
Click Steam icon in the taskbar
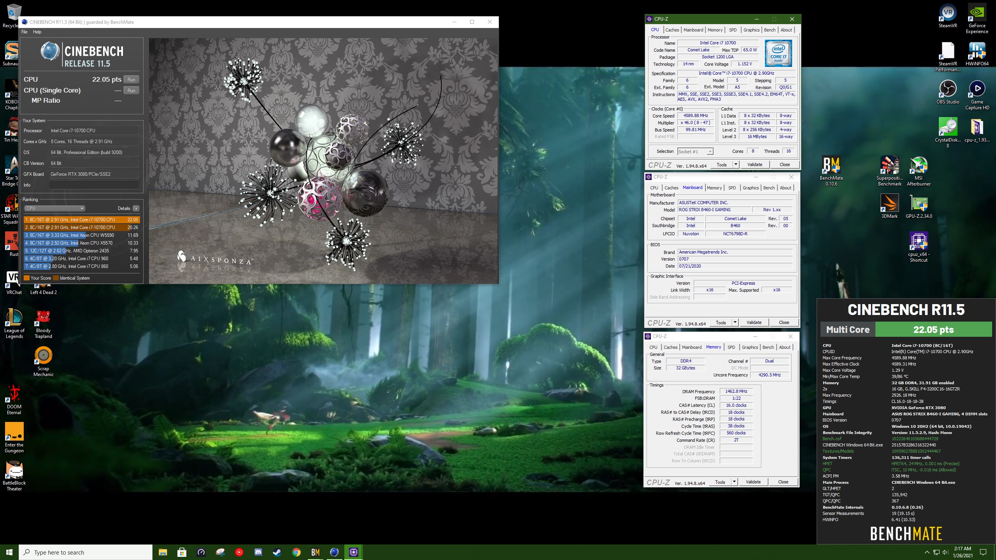point(277,552)
